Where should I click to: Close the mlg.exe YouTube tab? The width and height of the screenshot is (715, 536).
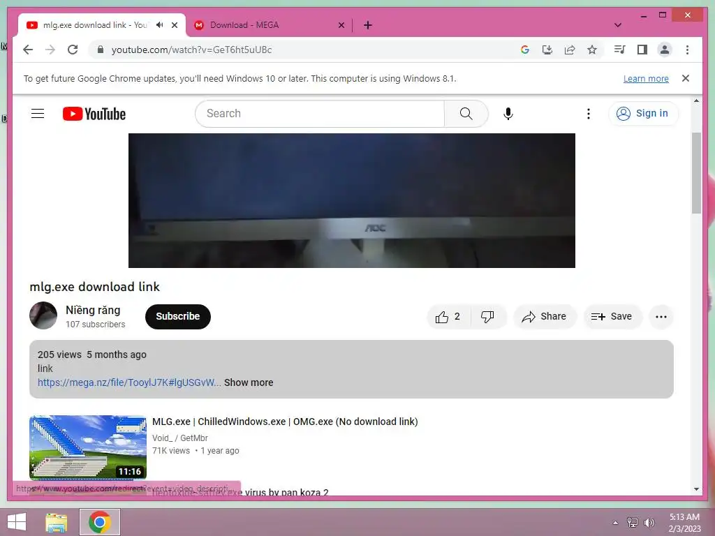tap(174, 25)
